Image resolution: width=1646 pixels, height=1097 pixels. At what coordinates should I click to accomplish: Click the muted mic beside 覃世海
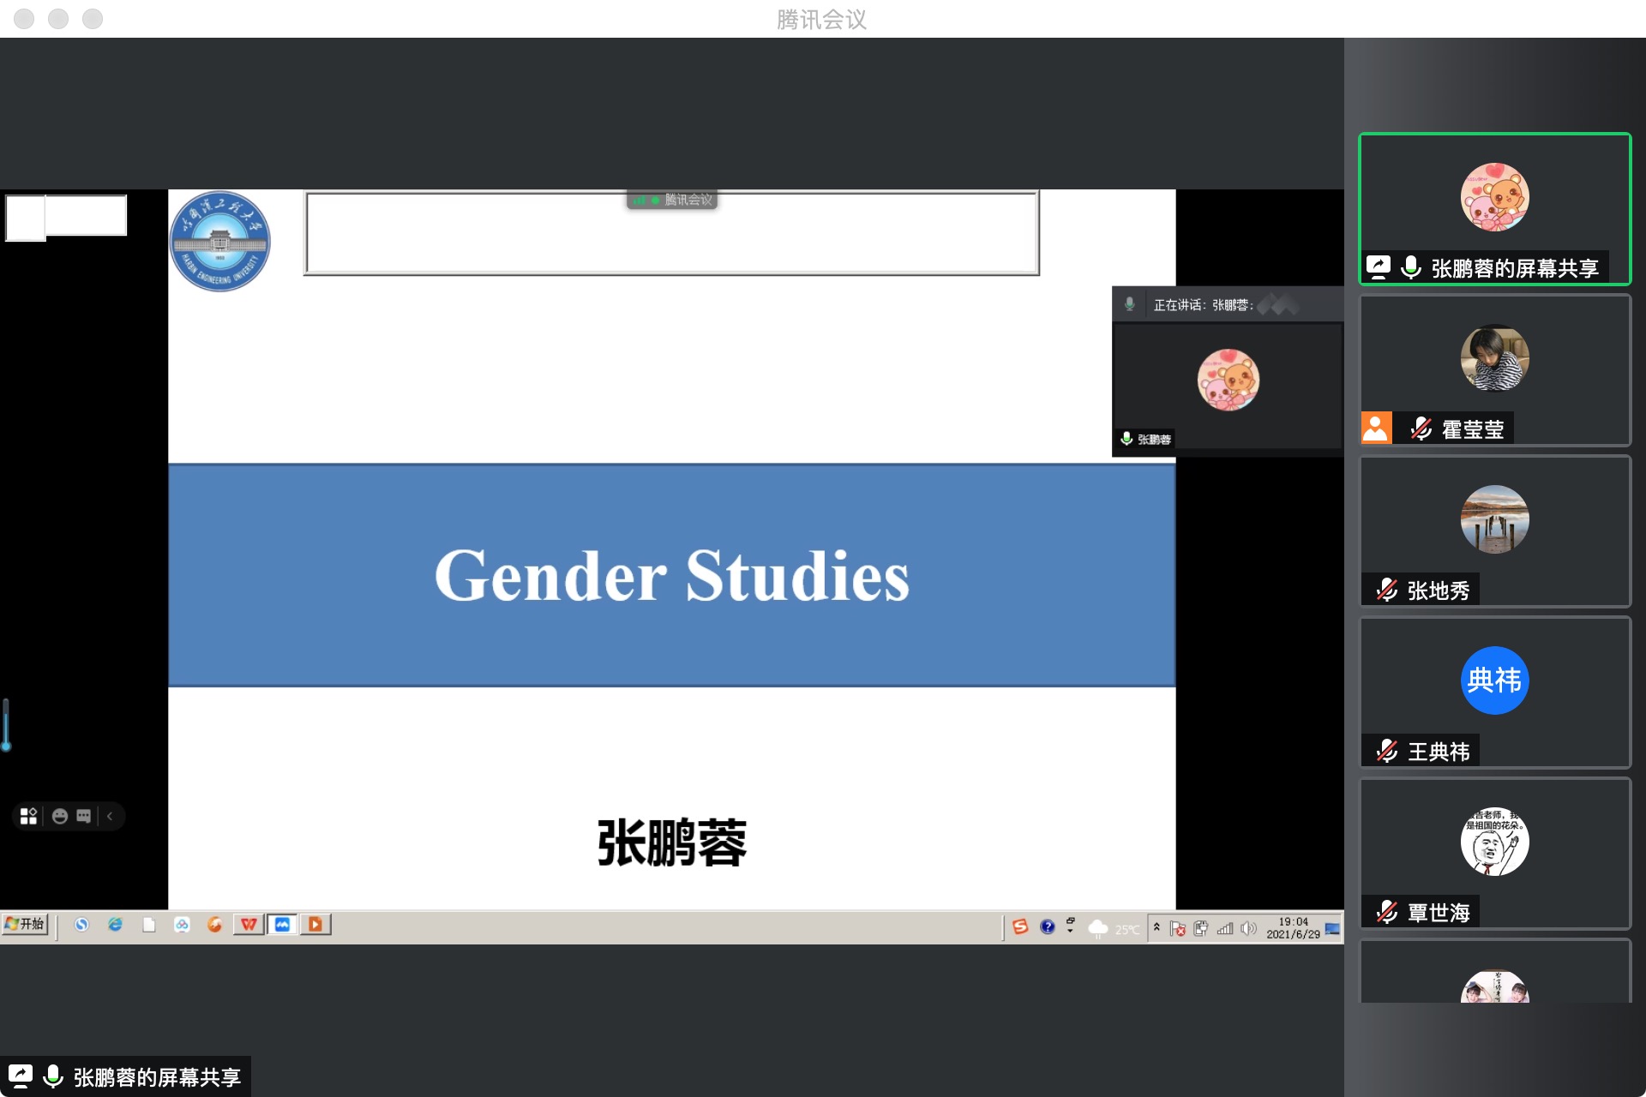pos(1386,912)
